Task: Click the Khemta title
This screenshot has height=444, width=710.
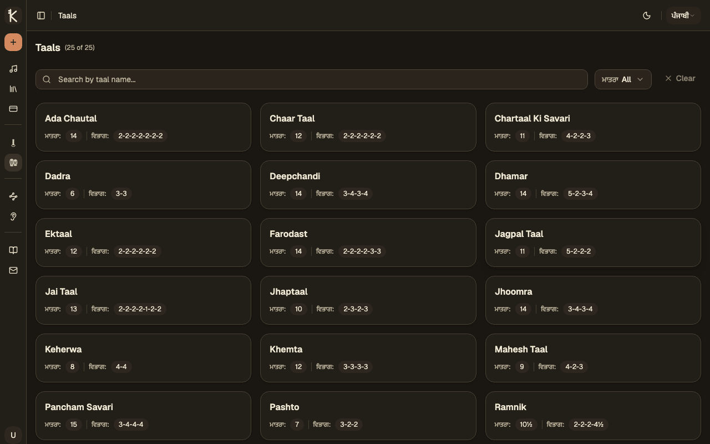Action: (x=286, y=349)
